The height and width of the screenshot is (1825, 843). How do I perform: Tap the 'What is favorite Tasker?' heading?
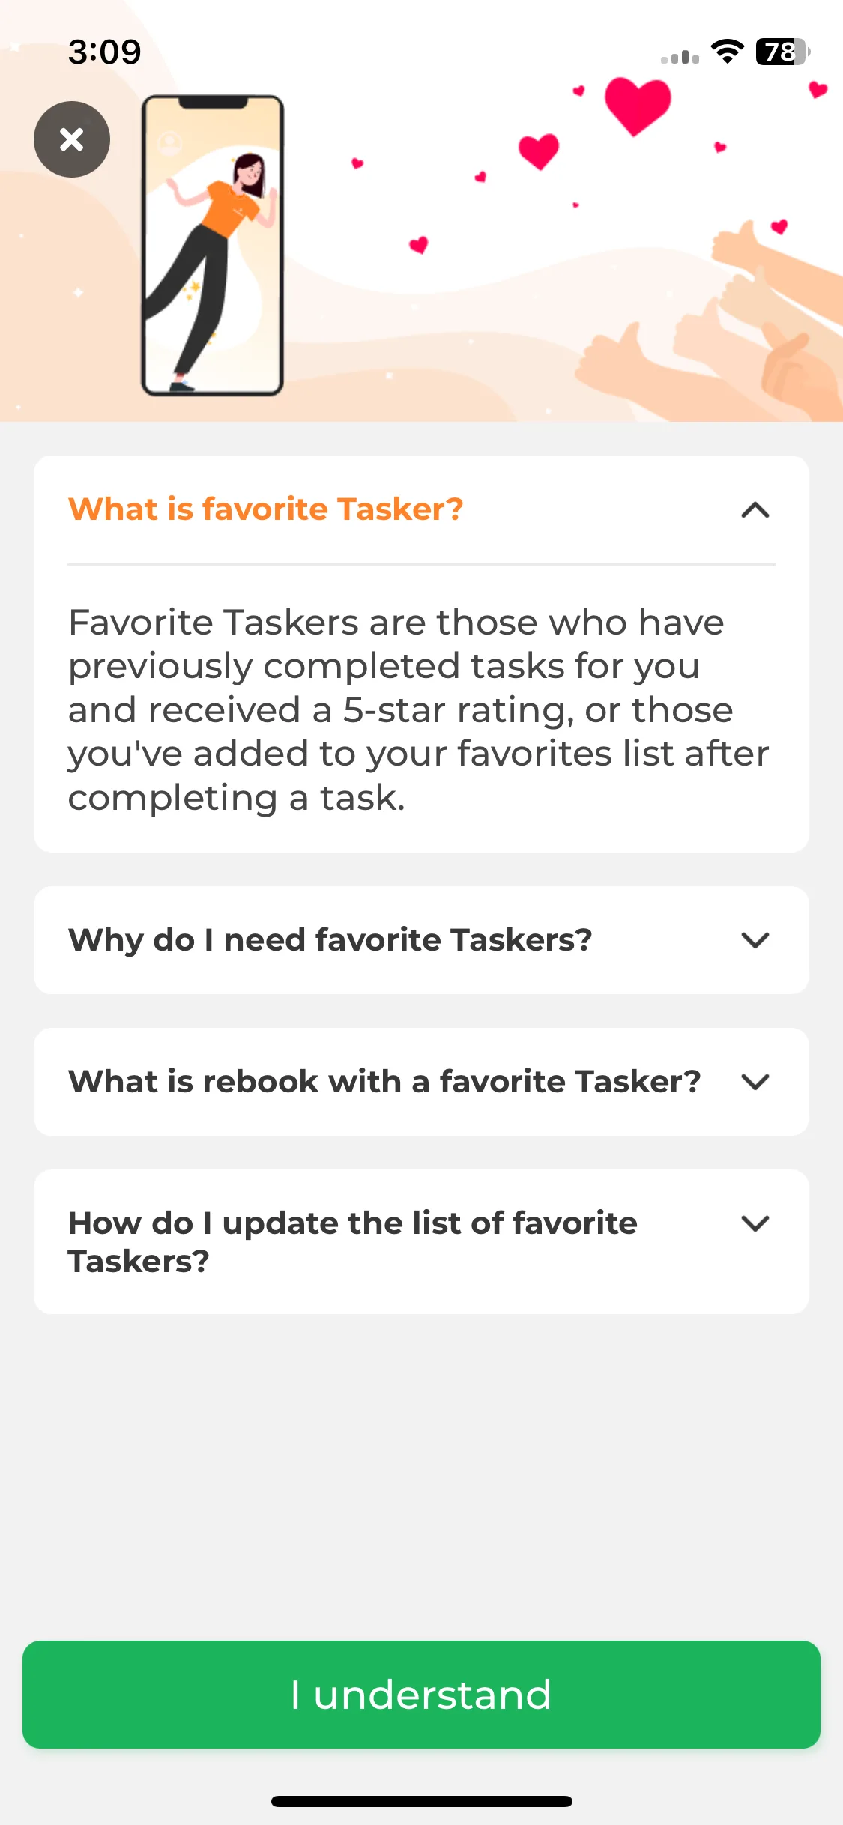(266, 509)
